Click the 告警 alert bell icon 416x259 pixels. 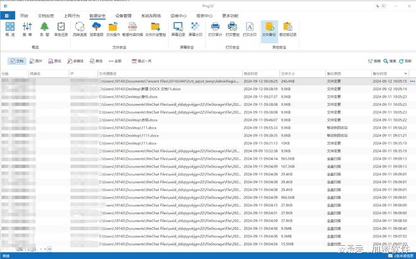pos(44,29)
